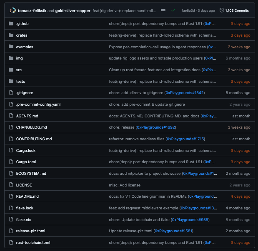Image resolution: width=258 pixels, height=251 pixels.
Task: Click the file icon beside ECOSYSTEM.md
Action: [x=11, y=174]
